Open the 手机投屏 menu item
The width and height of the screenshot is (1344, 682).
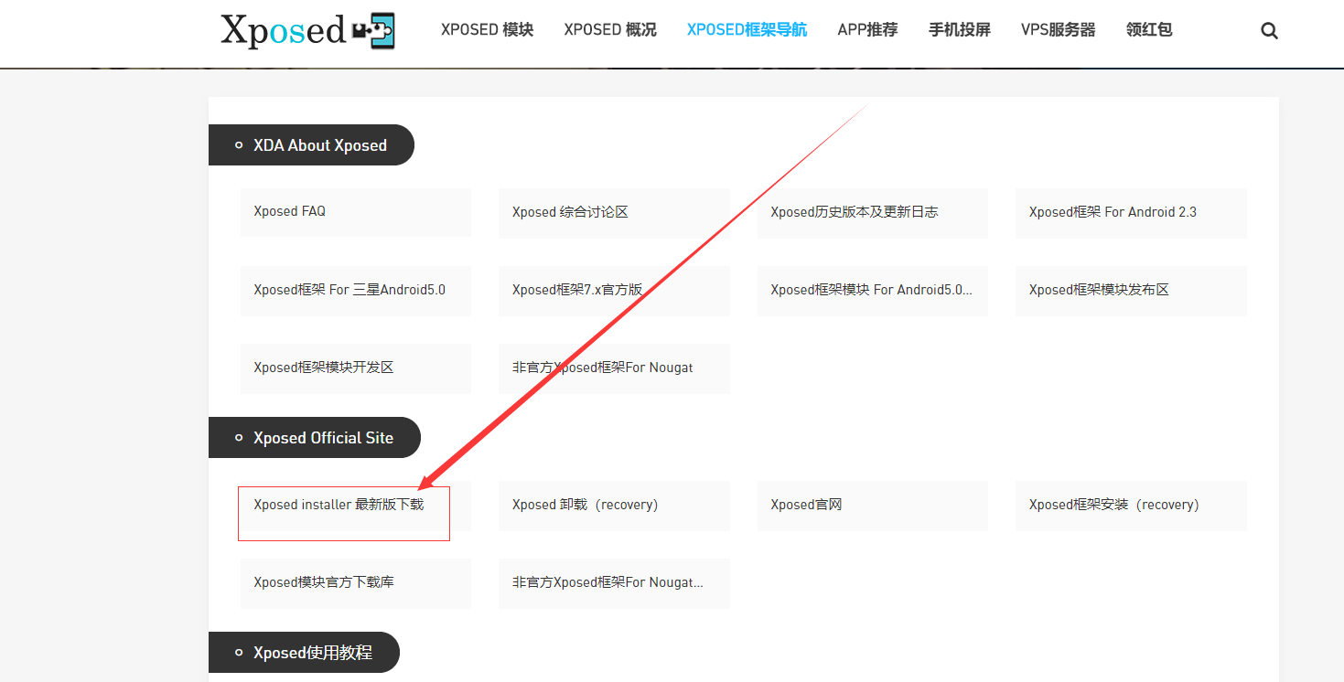click(960, 30)
